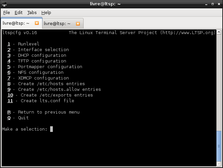Click 'Create /etc/hosts entries' line
This screenshot has width=223, height=168.
pyautogui.click(x=46, y=84)
